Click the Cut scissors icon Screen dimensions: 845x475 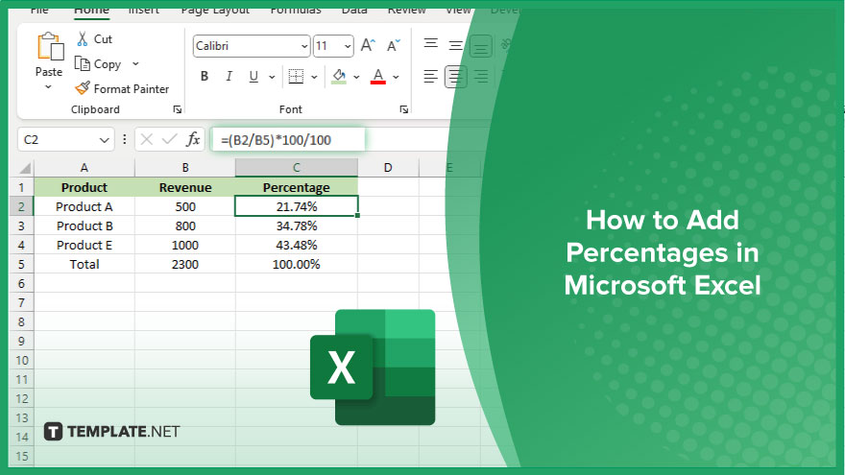pos(83,38)
